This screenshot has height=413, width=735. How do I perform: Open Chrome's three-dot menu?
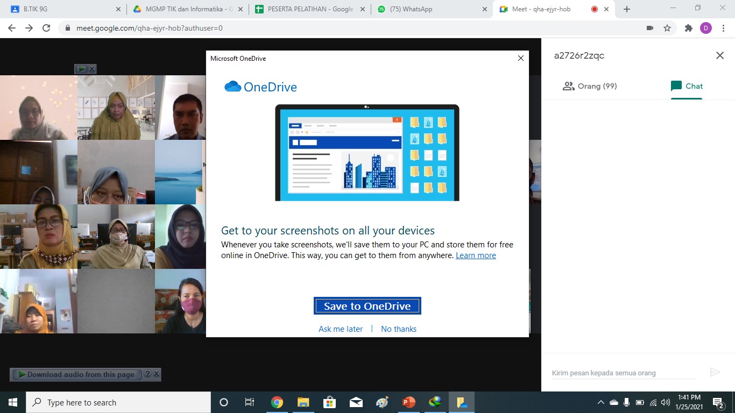723,28
